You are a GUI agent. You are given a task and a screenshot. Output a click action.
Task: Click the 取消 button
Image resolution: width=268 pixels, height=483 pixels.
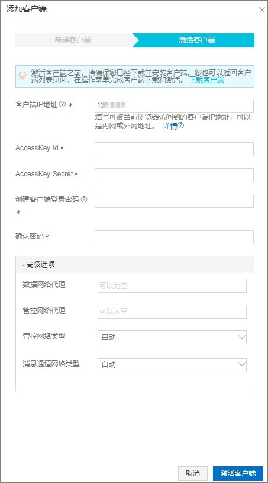pyautogui.click(x=193, y=473)
